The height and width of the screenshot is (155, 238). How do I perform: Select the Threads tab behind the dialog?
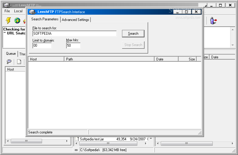[22, 54]
